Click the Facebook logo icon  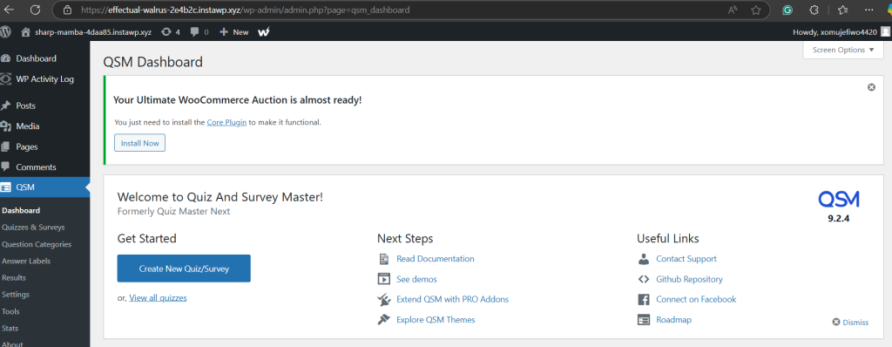pyautogui.click(x=644, y=300)
